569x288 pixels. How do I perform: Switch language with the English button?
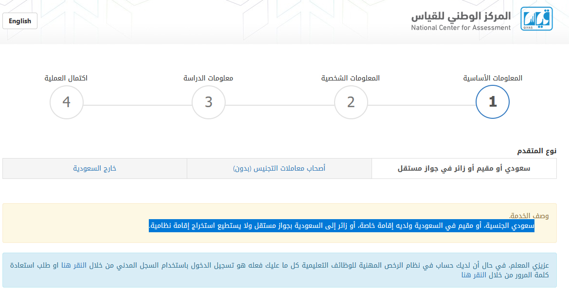[20, 21]
